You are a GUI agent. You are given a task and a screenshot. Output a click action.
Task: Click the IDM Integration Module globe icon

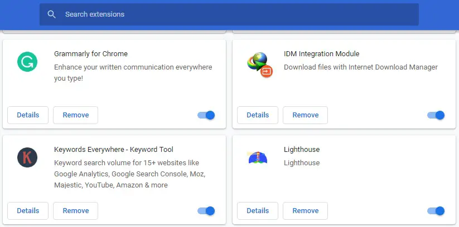(260, 65)
